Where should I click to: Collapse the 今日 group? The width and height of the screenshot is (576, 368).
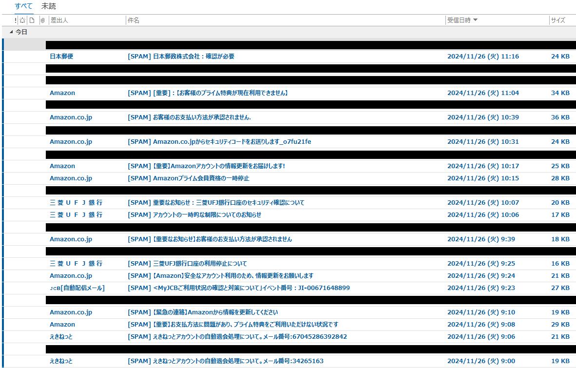coord(11,32)
